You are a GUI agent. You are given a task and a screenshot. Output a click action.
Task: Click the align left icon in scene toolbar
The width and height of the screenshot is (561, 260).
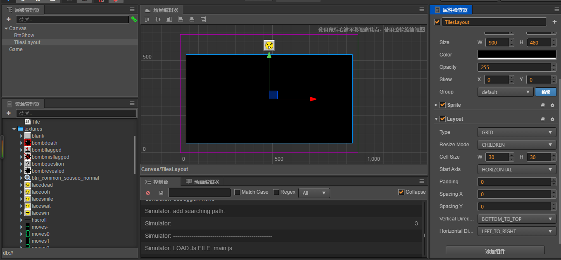click(181, 19)
